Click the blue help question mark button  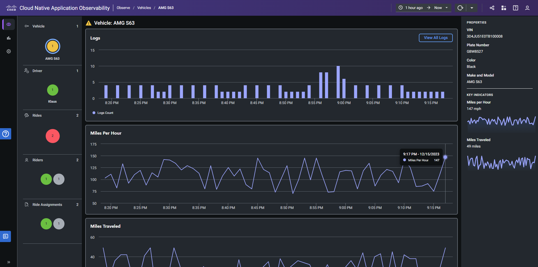tap(6, 134)
